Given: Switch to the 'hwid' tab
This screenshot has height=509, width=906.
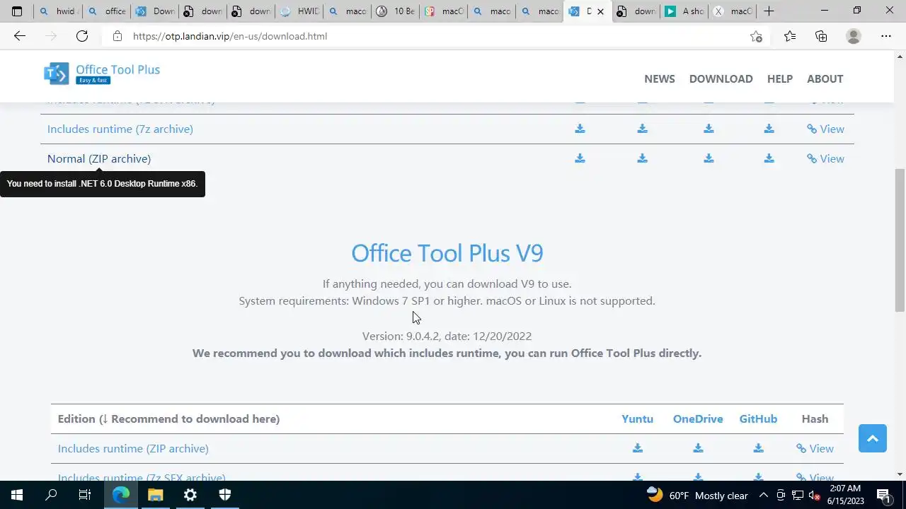Looking at the screenshot, I should click(58, 11).
